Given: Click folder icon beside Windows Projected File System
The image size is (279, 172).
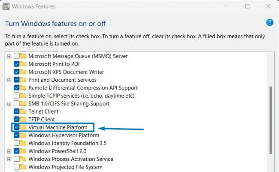Looking at the screenshot, I should tap(23, 167).
